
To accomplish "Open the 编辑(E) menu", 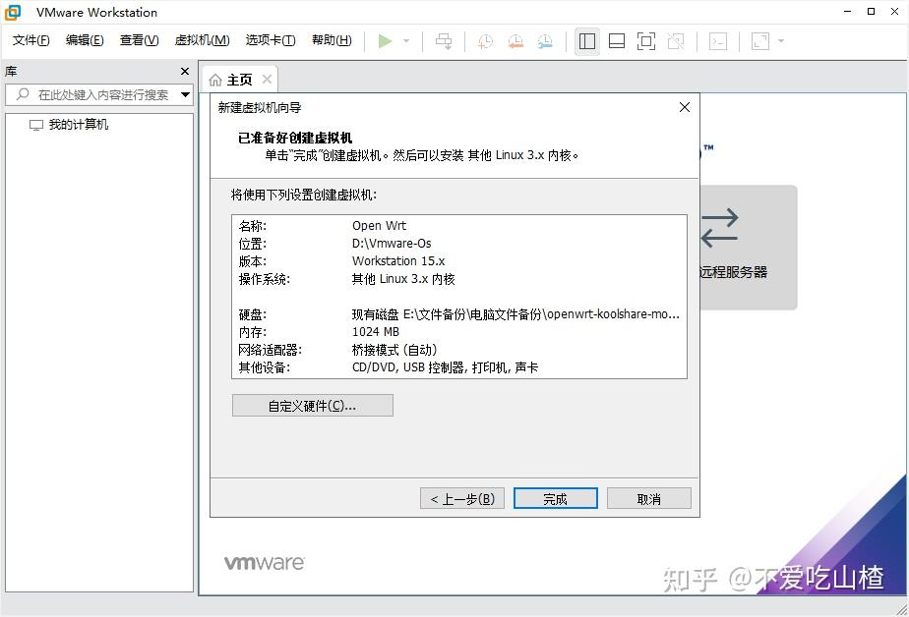I will (x=85, y=40).
